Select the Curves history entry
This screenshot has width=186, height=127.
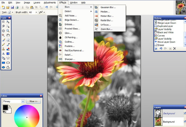click(x=161, y=36)
